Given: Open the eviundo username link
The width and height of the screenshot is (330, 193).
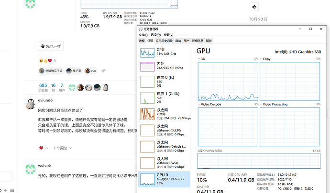Looking at the screenshot, I should click(x=45, y=100).
